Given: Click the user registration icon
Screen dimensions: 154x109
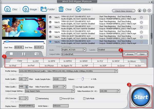Looking at the screenshot, I should pos(140,11).
